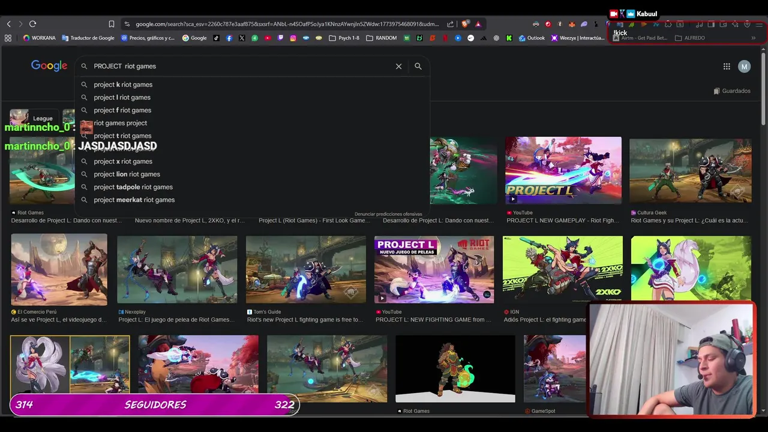Open the X (Twitter) bookmark
Screen dimensions: 768x432
click(x=242, y=38)
